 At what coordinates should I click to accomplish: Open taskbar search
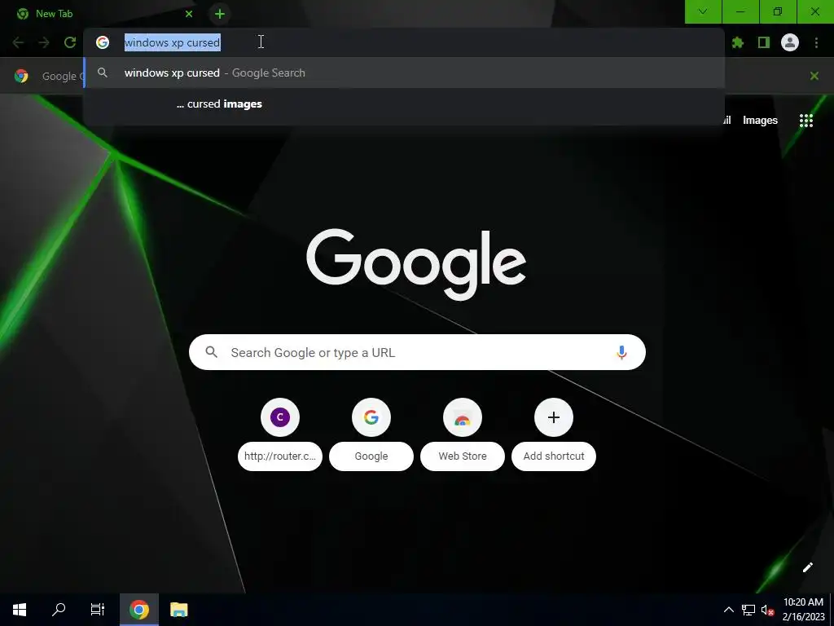tap(59, 610)
